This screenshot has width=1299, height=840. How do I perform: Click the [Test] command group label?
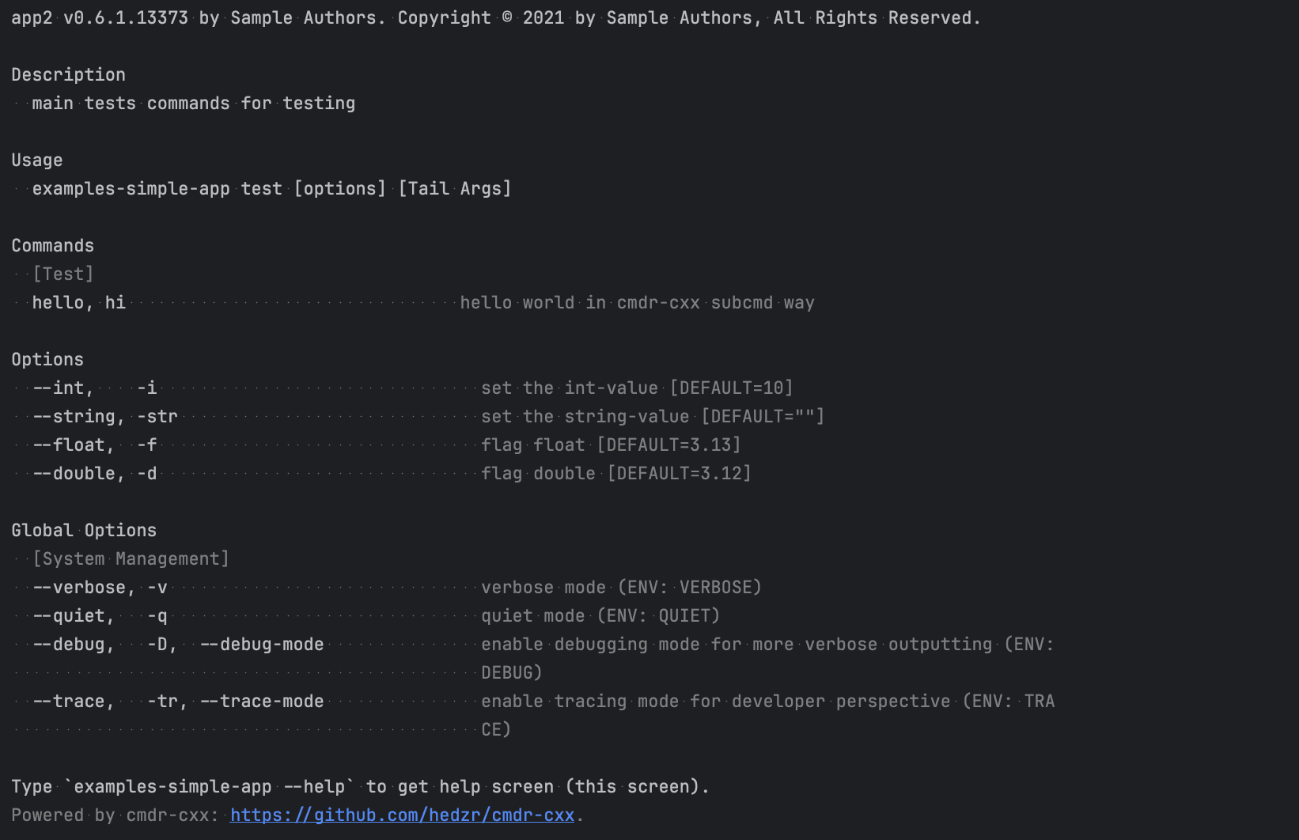point(62,274)
